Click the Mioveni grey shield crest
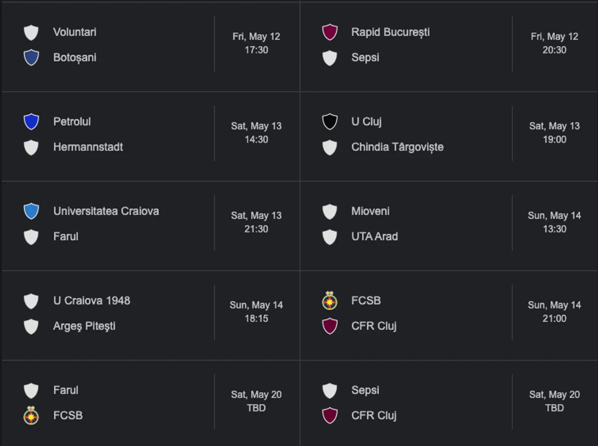 click(x=329, y=211)
